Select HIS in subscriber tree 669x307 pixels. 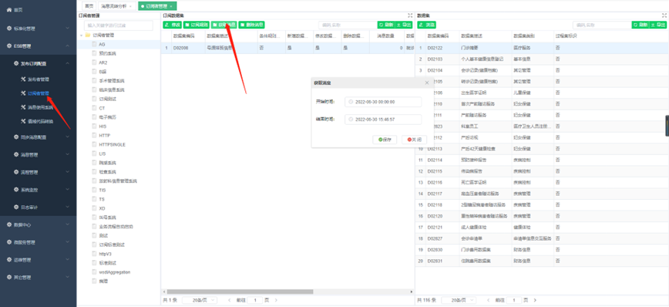tap(103, 127)
